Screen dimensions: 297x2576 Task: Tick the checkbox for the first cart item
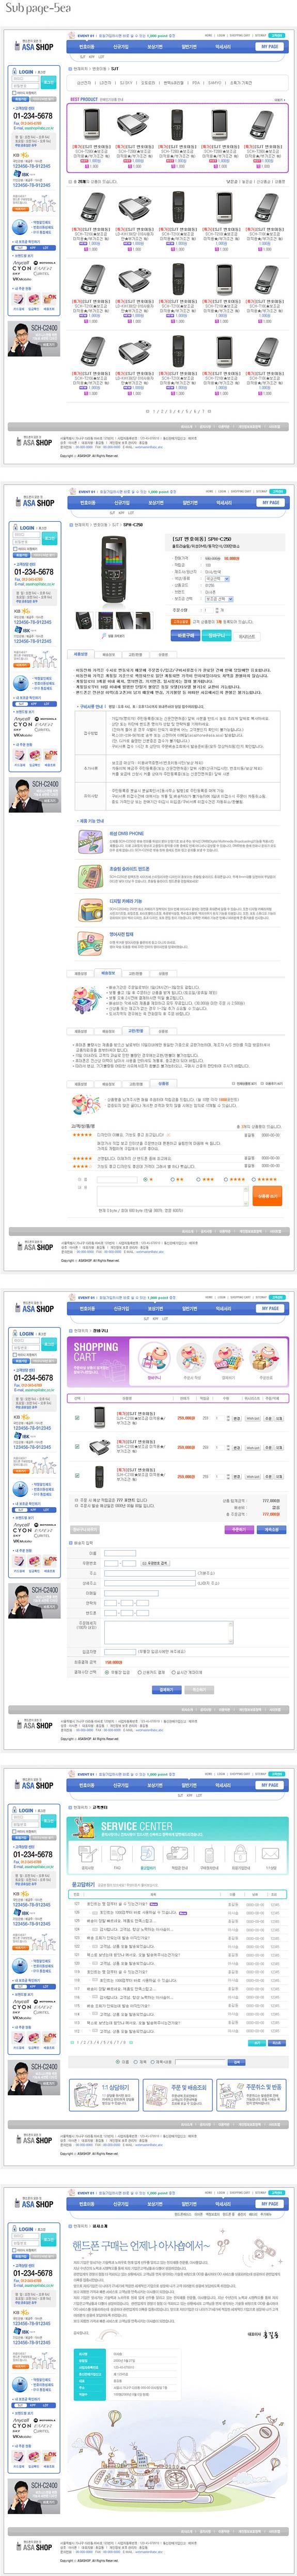point(77,1417)
